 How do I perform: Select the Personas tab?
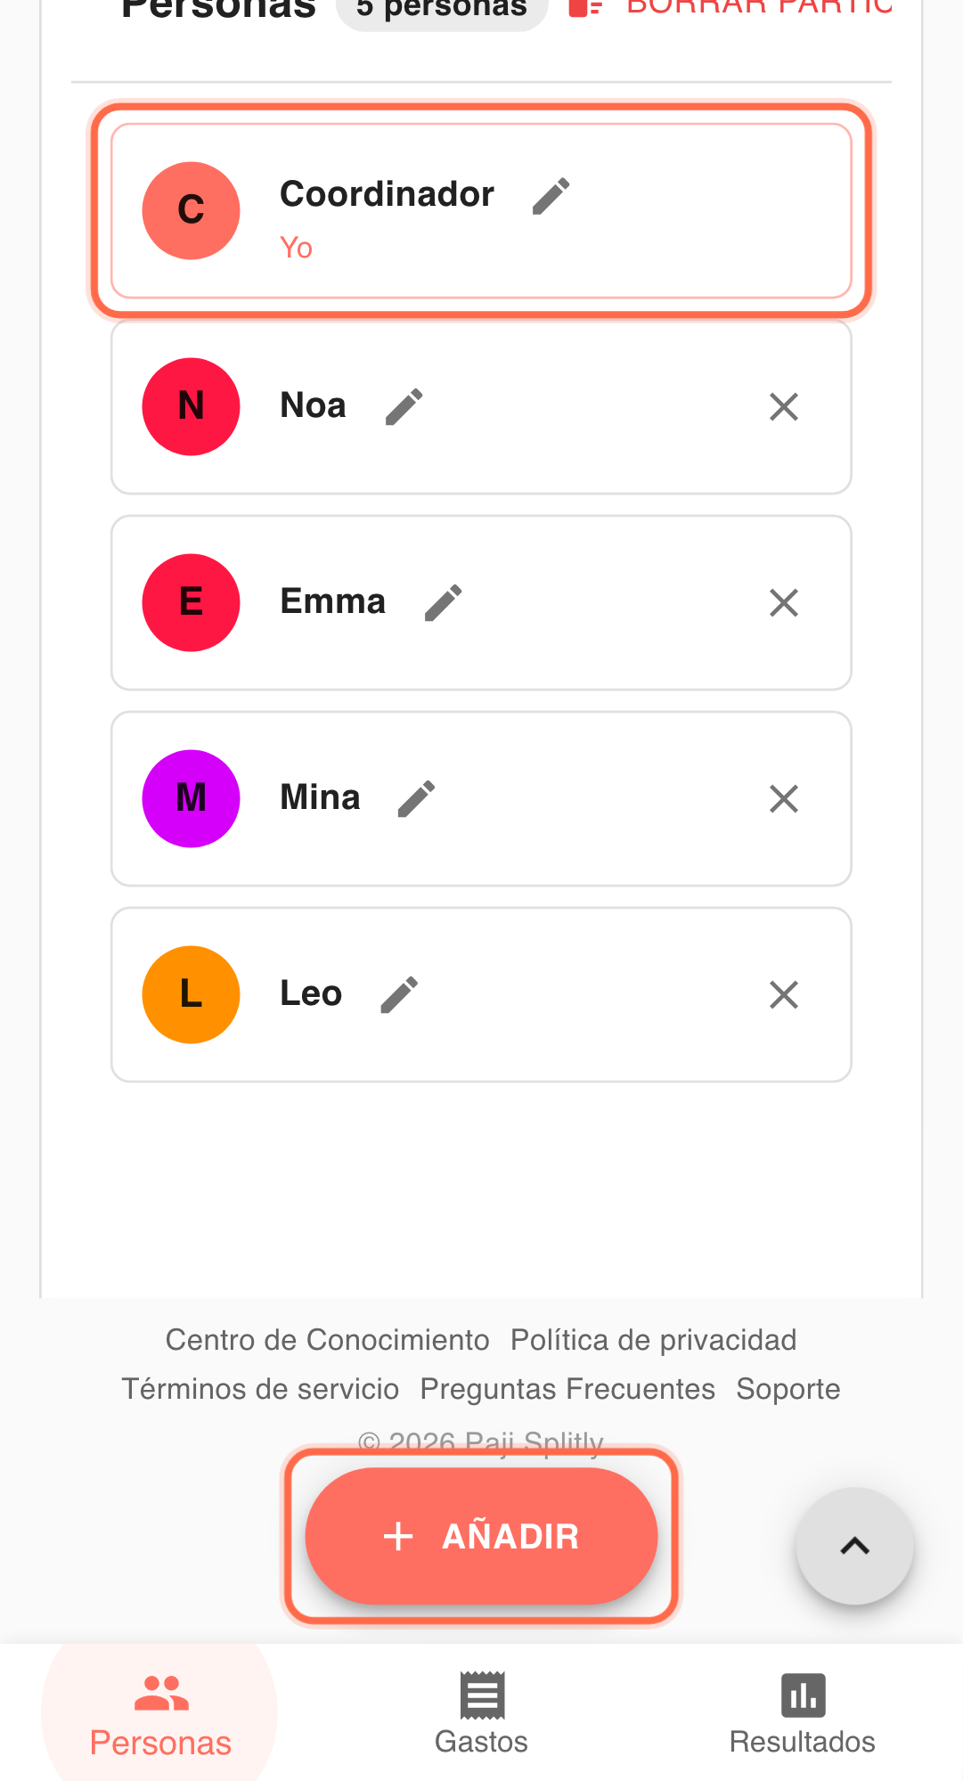pyautogui.click(x=160, y=1713)
